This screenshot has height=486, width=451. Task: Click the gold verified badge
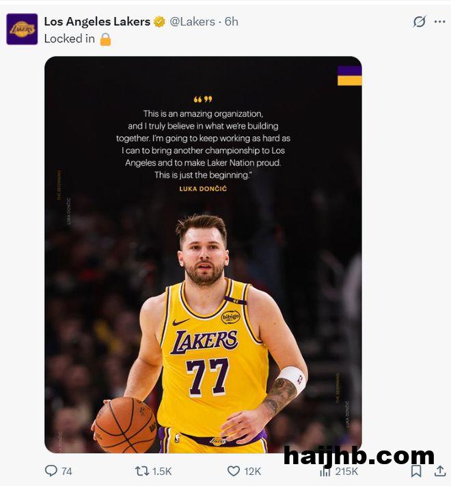point(159,22)
